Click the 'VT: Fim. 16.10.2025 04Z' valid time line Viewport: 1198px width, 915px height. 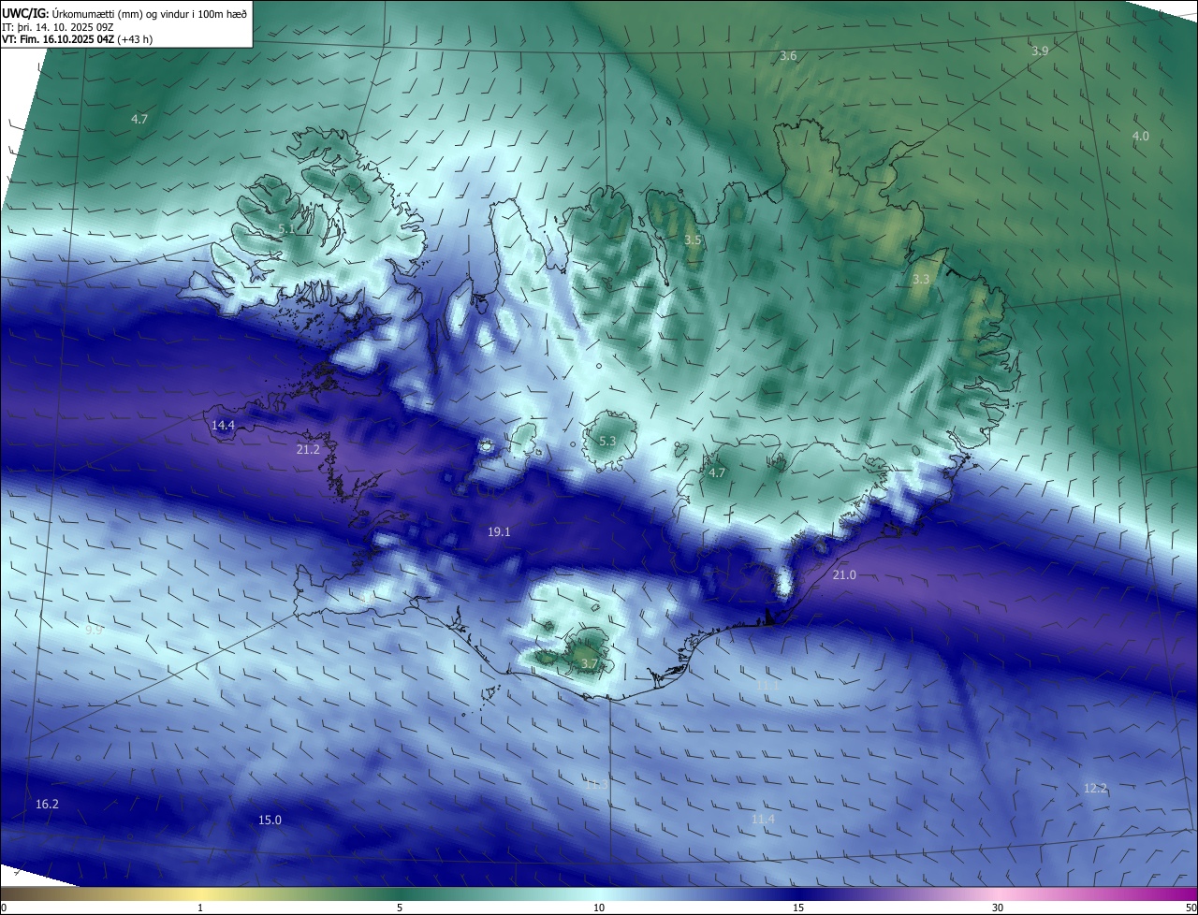click(x=58, y=39)
